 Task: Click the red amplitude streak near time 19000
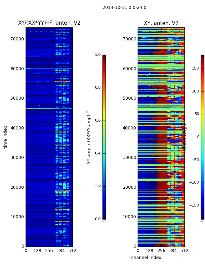tap(63, 191)
